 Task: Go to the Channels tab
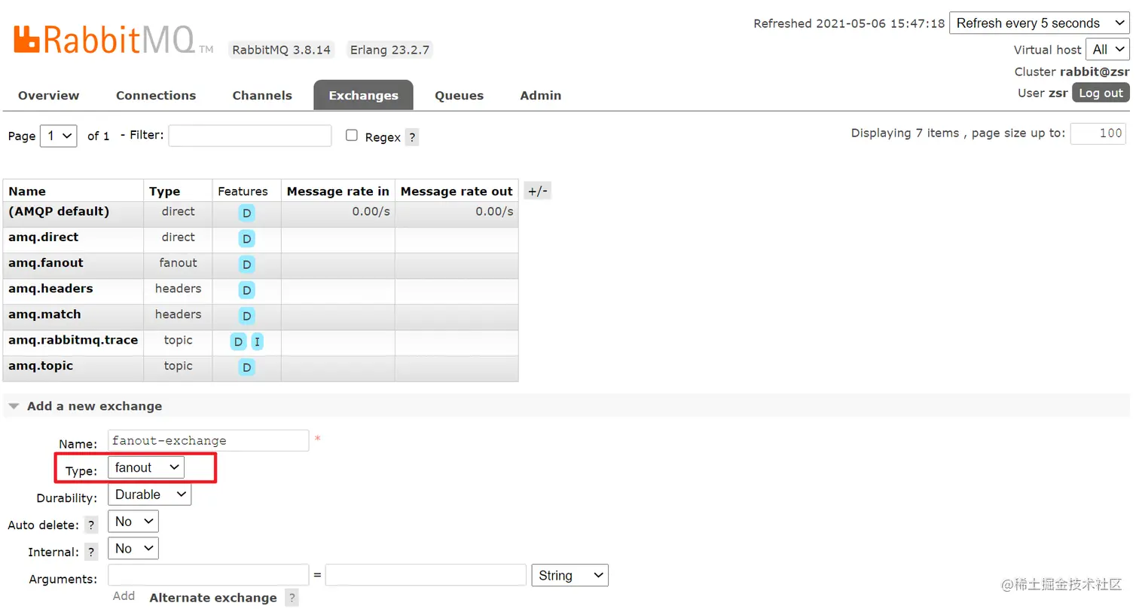(262, 96)
